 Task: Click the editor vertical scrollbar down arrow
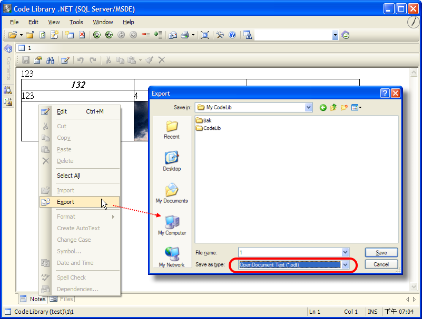pos(414,287)
